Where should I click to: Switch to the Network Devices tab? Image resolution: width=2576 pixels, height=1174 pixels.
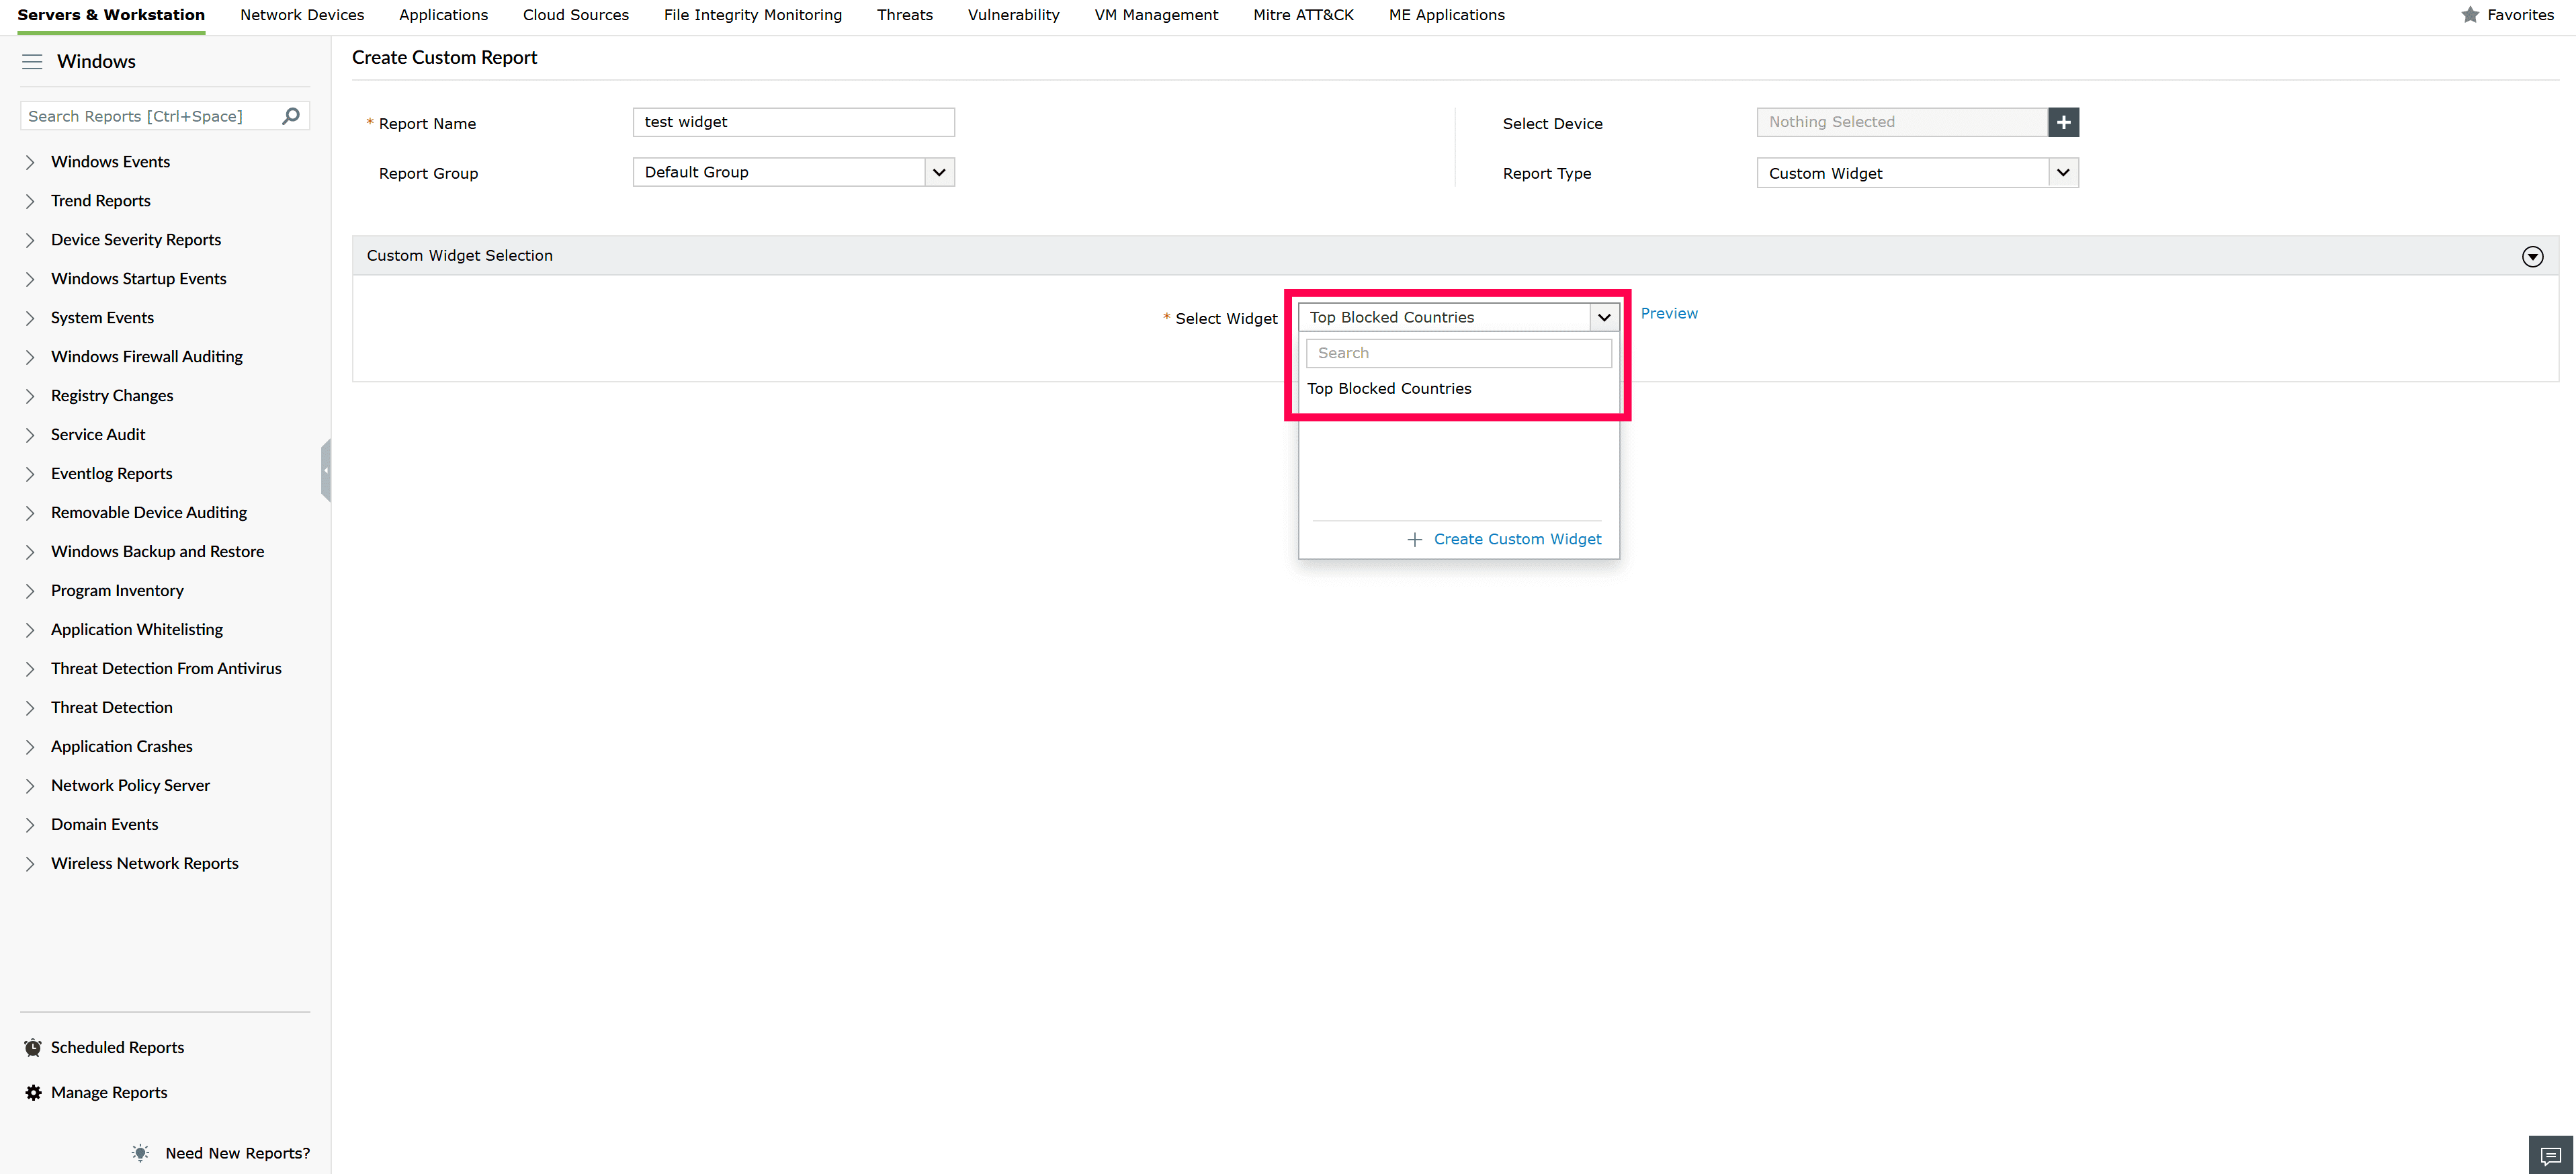302,14
